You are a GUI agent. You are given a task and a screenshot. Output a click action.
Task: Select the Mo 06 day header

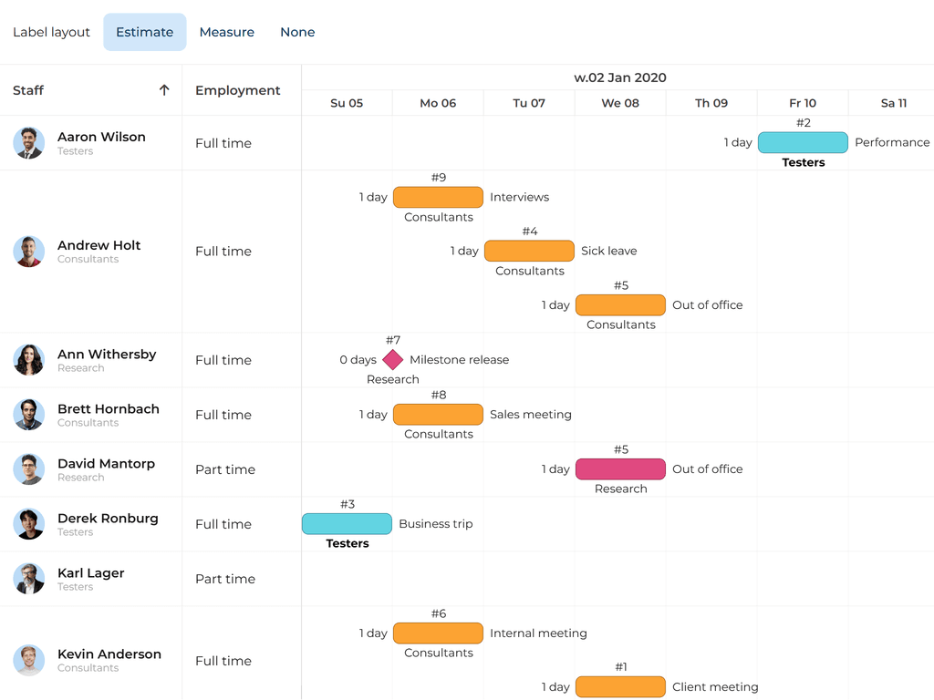[x=438, y=103]
